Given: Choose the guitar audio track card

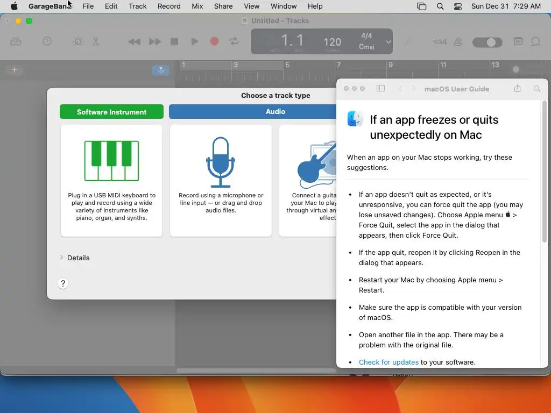Looking at the screenshot, I should coord(308,181).
